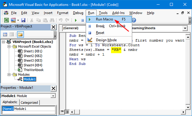Viewport: 192px width, 116px height.
Task: Select VBAProject (Book1.xlsx) root item
Action: pos(33,42)
